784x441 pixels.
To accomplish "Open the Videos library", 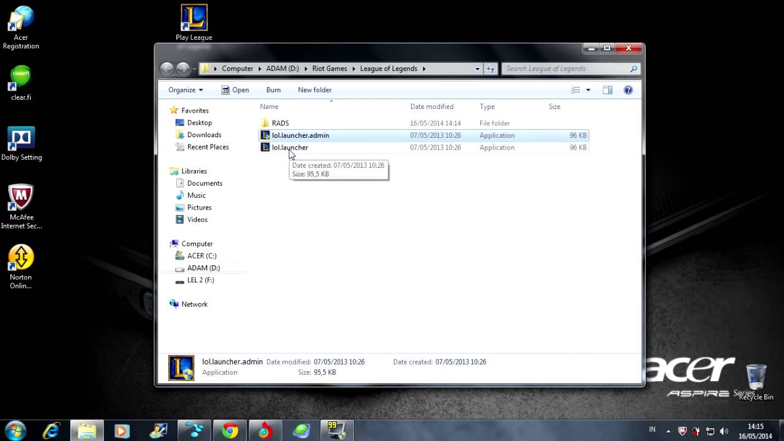I will coord(197,219).
